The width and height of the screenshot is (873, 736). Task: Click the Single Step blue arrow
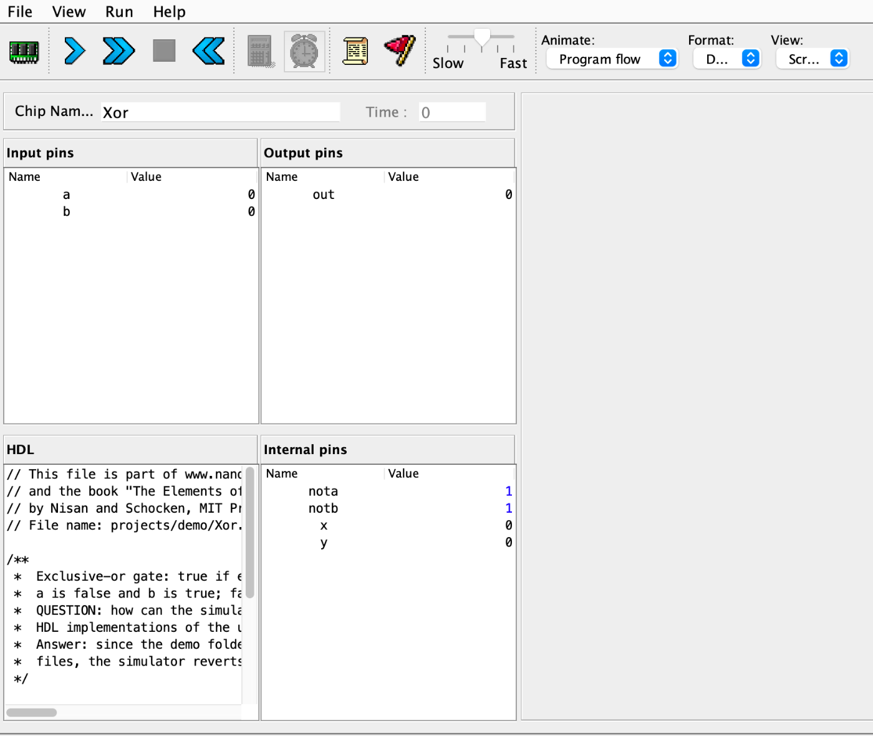tap(75, 51)
